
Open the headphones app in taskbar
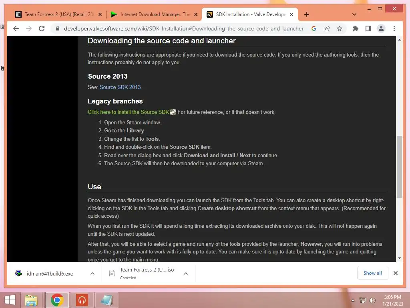[x=82, y=300]
